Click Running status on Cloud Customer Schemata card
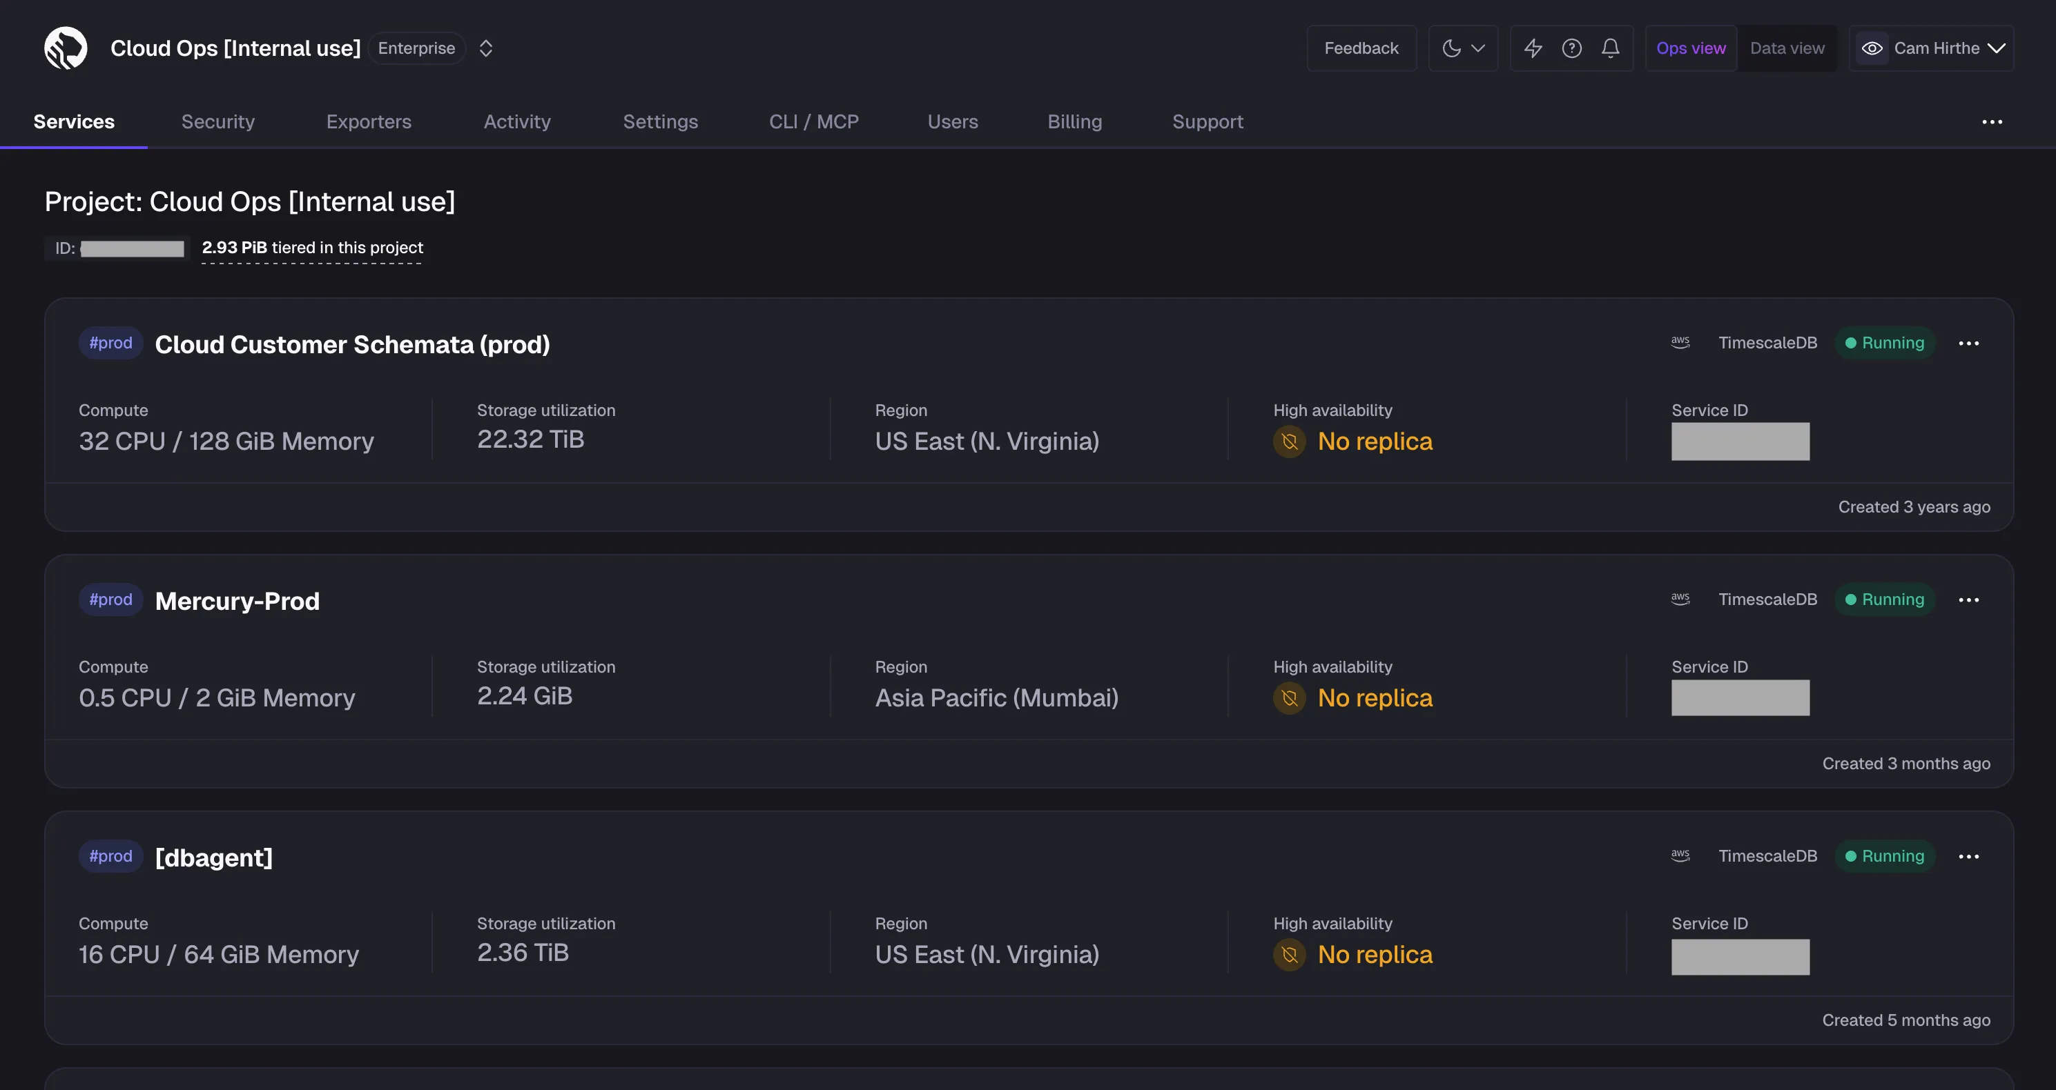This screenshot has width=2056, height=1090. click(x=1884, y=343)
